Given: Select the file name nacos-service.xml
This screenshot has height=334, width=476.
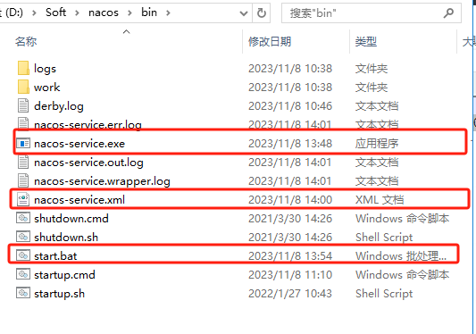Looking at the screenshot, I should tap(79, 200).
